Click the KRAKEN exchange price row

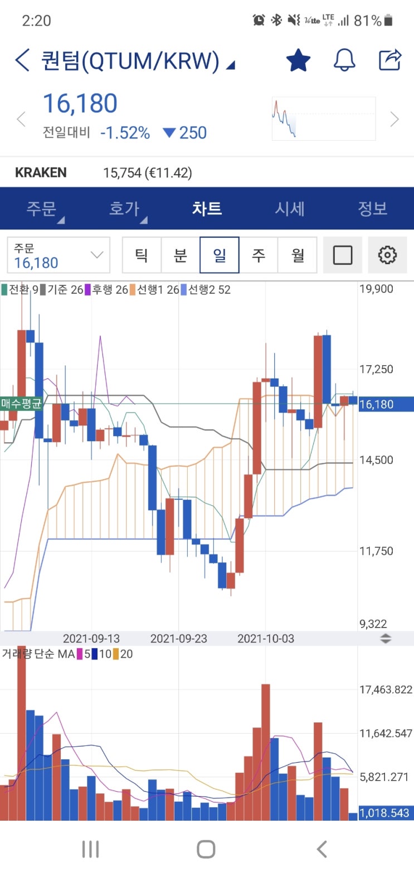point(207,173)
